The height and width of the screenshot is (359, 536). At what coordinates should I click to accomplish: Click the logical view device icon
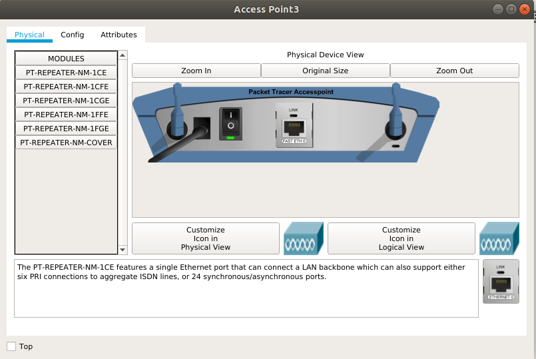[x=499, y=238]
